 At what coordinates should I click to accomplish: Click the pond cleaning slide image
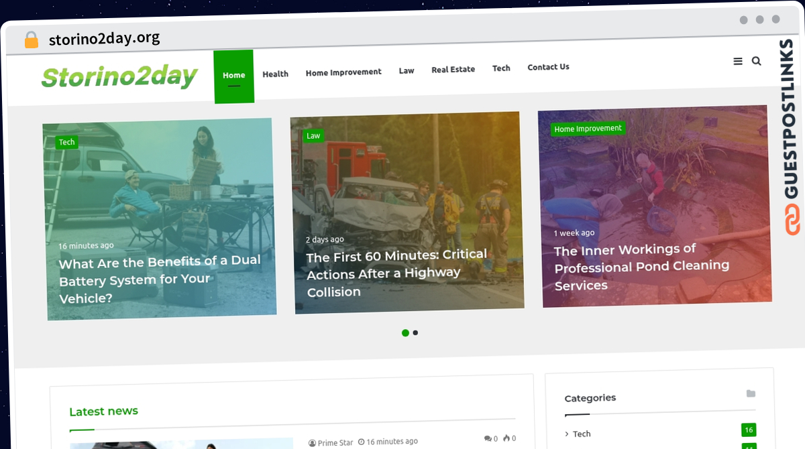(654, 206)
